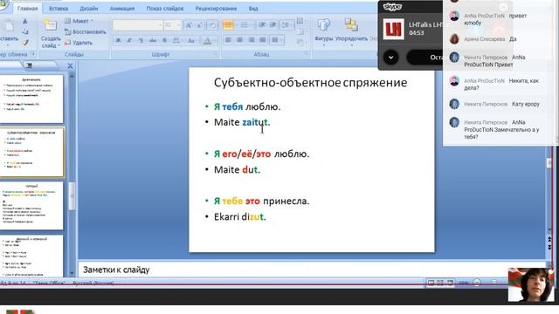This screenshot has width=559, height=314.
Task: Clear all formatting with the eraser icon
Action: click(x=212, y=25)
